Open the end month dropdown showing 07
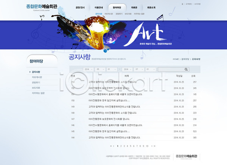 pos(139,69)
